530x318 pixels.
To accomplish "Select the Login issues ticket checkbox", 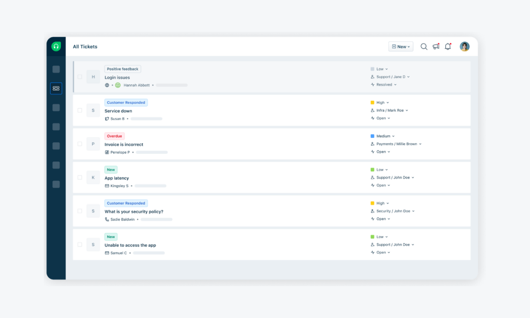I will tap(80, 76).
